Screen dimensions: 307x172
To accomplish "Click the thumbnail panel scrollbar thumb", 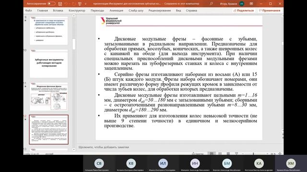I will coord(74,44).
